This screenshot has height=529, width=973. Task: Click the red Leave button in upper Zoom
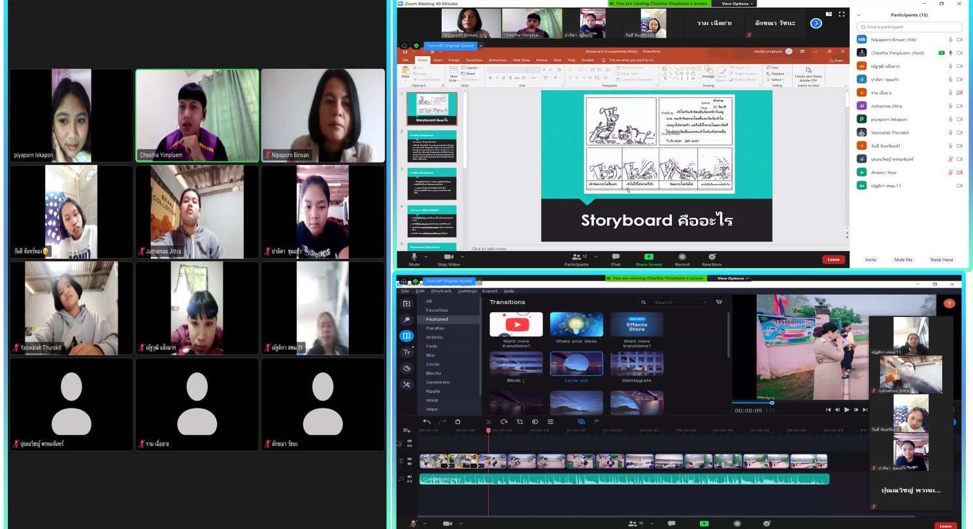click(833, 260)
